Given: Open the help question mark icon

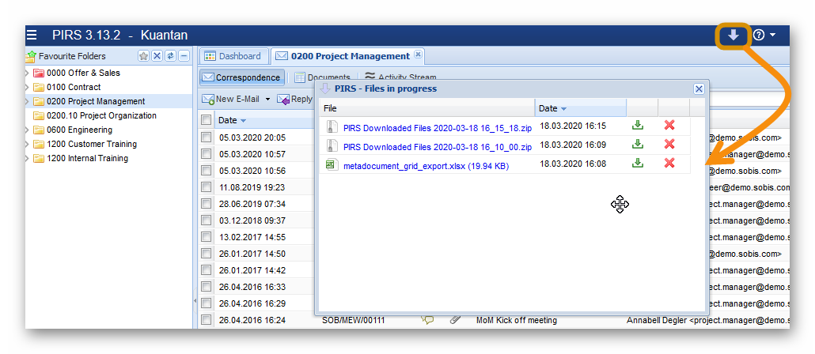Looking at the screenshot, I should (759, 36).
